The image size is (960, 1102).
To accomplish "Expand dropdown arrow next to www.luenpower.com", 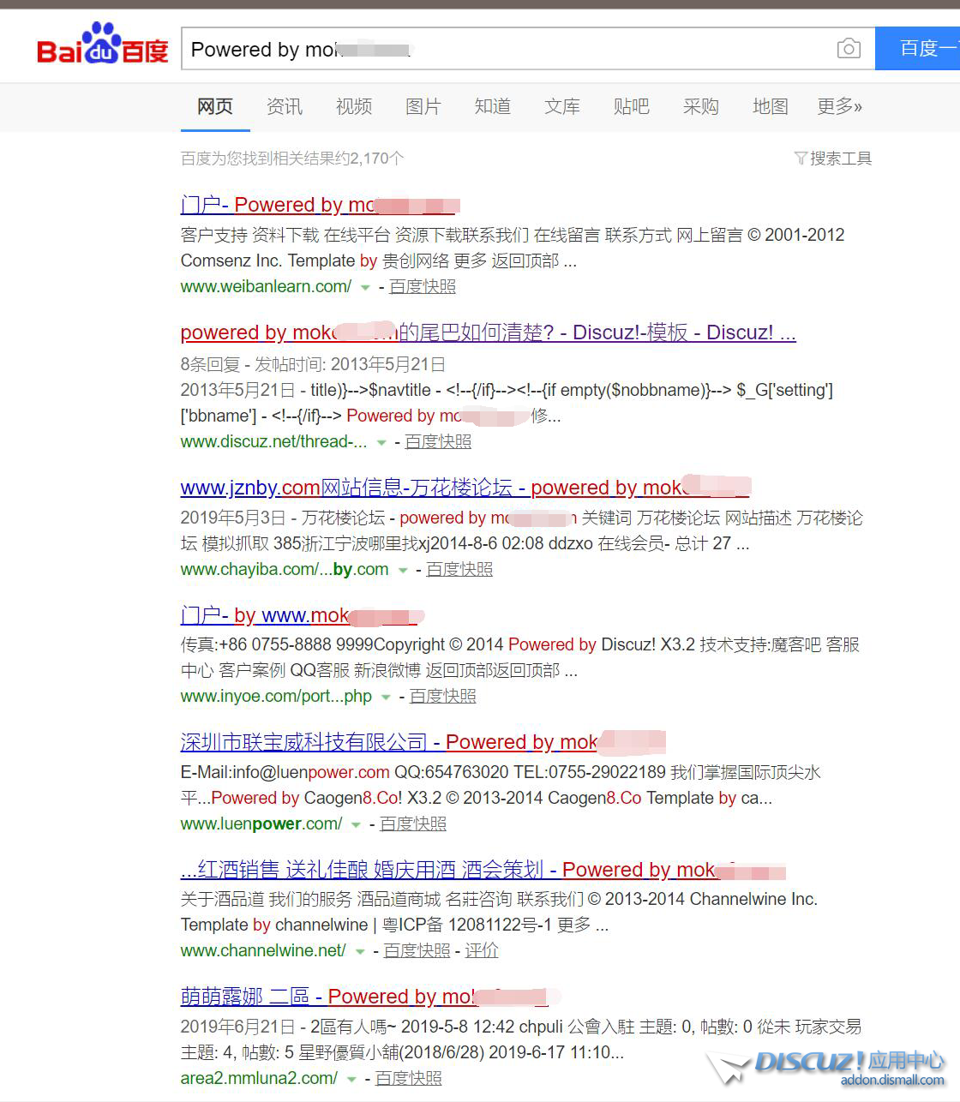I will pos(356,825).
